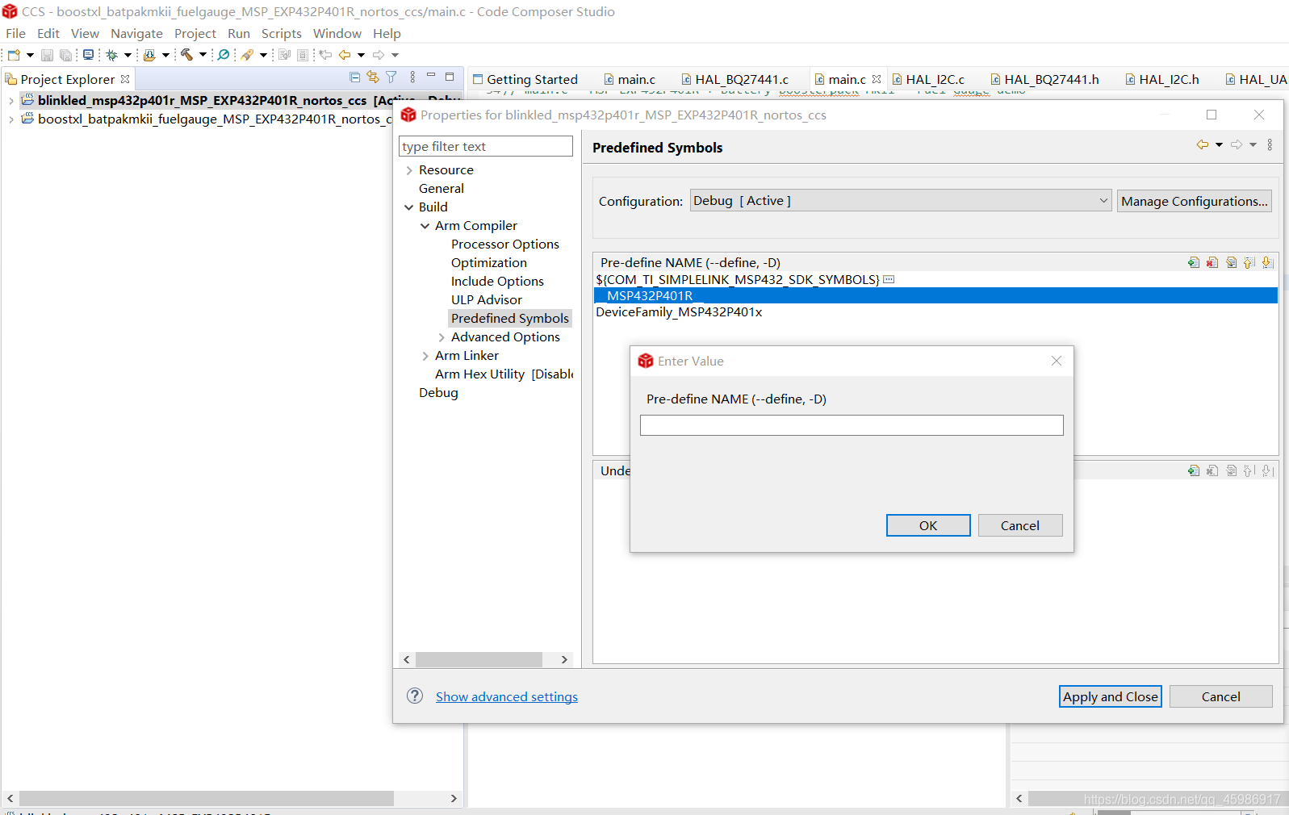Toggle Link with Editor in Project Explorer
Image resolution: width=1289 pixels, height=815 pixels.
[x=373, y=77]
